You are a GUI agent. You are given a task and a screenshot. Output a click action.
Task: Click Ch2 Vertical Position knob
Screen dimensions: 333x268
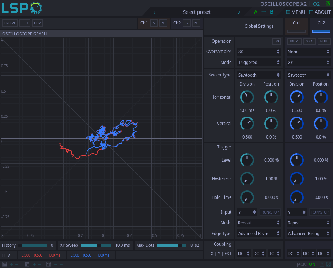click(x=321, y=123)
